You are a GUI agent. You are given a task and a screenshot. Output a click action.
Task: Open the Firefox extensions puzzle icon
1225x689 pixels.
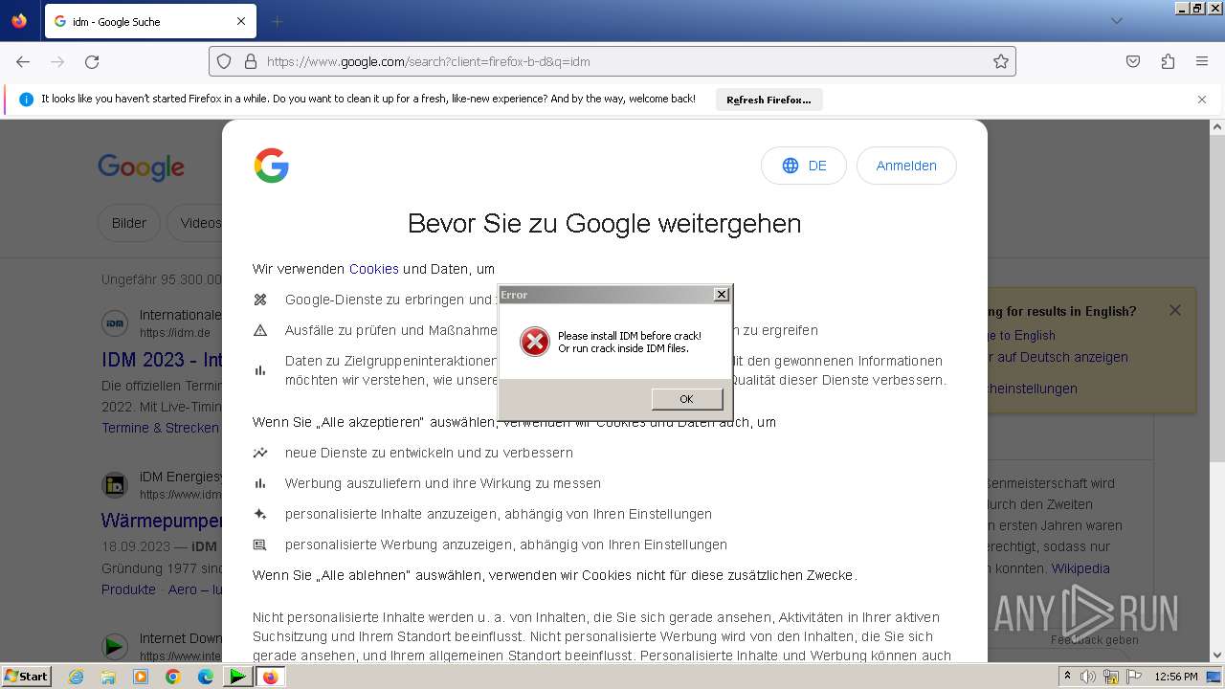tap(1168, 61)
